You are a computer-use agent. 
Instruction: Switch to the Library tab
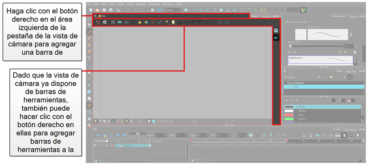[353, 17]
